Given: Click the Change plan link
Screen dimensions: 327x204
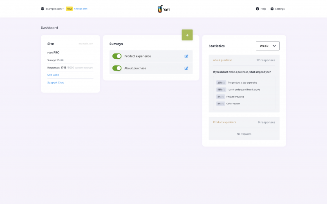Looking at the screenshot, I should (x=81, y=9).
